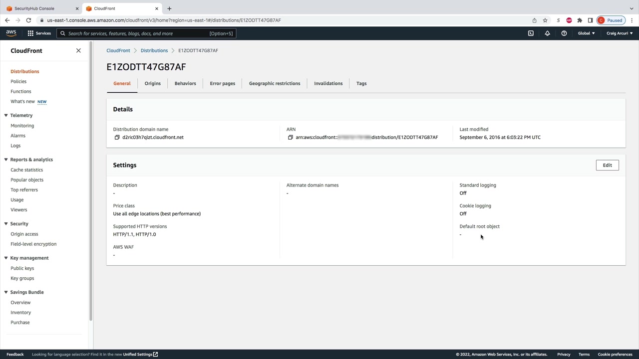639x359 pixels.
Task: Go back in browser history
Action: click(x=7, y=20)
